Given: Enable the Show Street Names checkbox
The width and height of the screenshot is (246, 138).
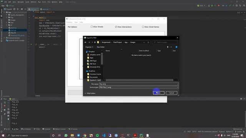Looking at the screenshot, I should pyautogui.click(x=143, y=27).
